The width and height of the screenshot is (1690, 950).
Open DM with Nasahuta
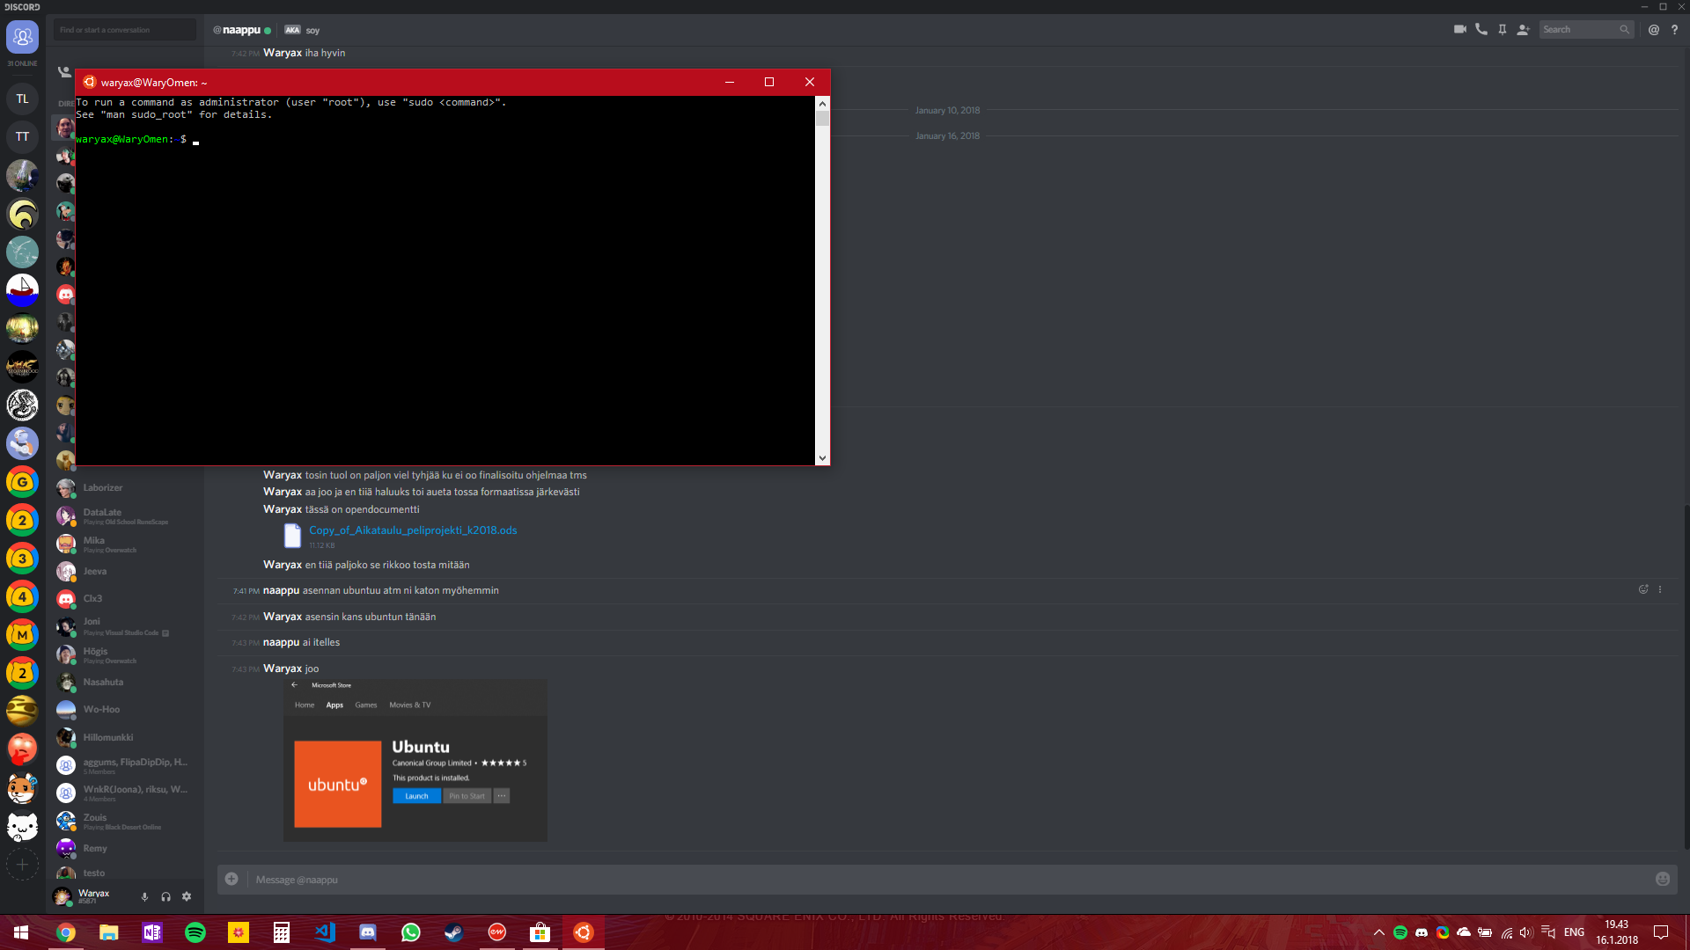point(103,683)
